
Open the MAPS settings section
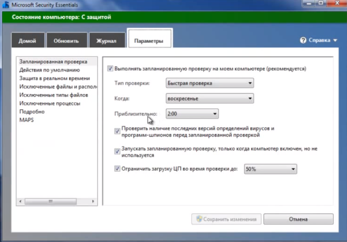tap(57, 120)
